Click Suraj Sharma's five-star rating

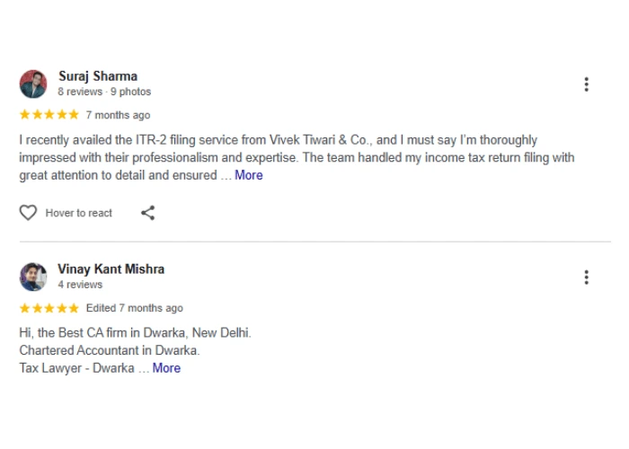49,115
